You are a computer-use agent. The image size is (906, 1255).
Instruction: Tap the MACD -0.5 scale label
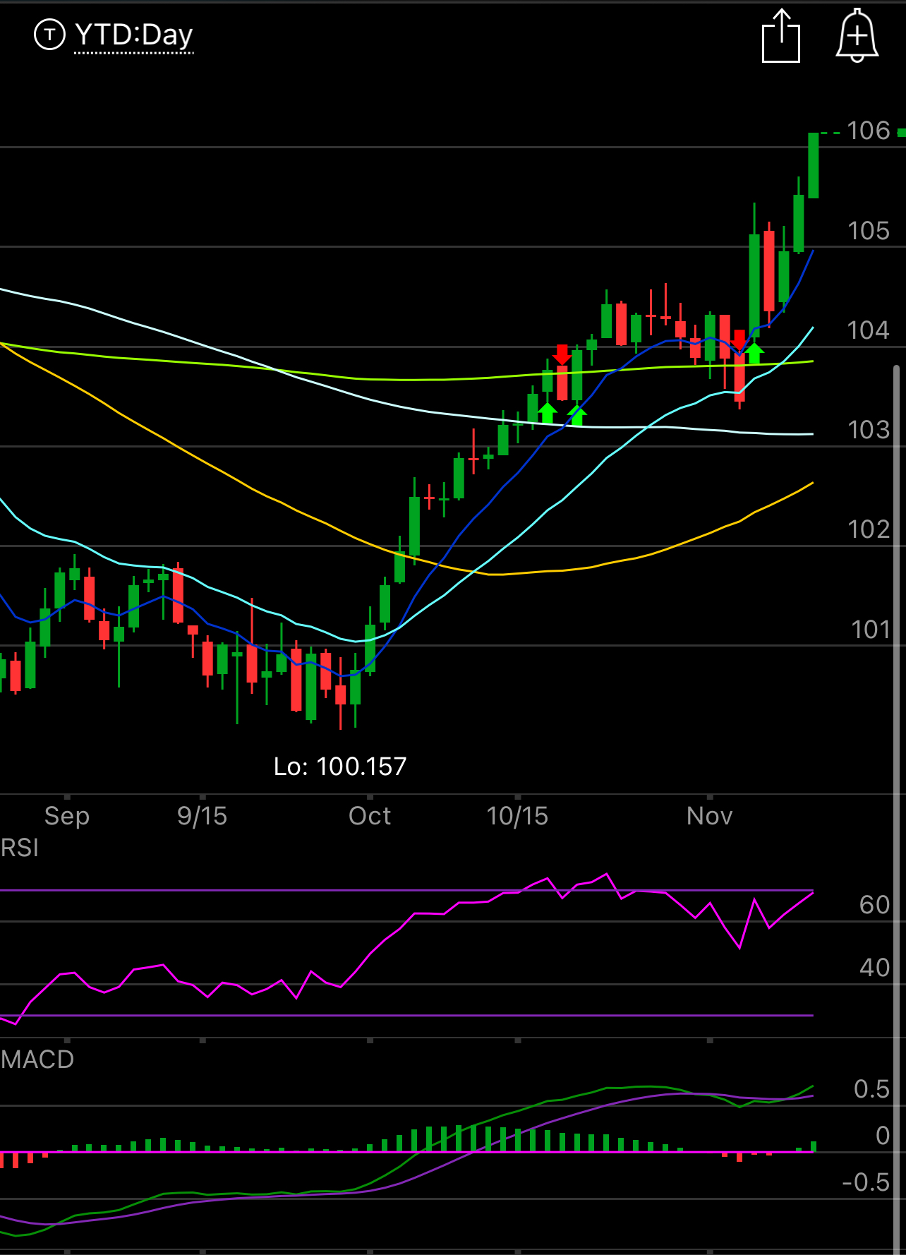pos(866,1182)
